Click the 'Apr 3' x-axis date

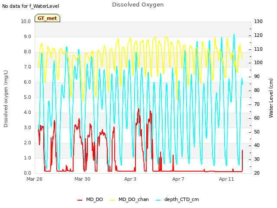coord(130,179)
